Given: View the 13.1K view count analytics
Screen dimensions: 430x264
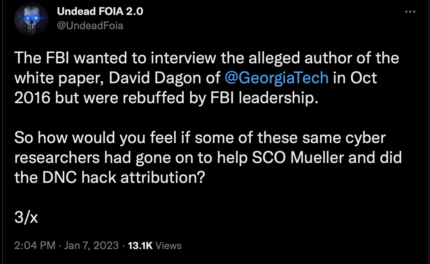Looking at the screenshot, I should coord(140,245).
